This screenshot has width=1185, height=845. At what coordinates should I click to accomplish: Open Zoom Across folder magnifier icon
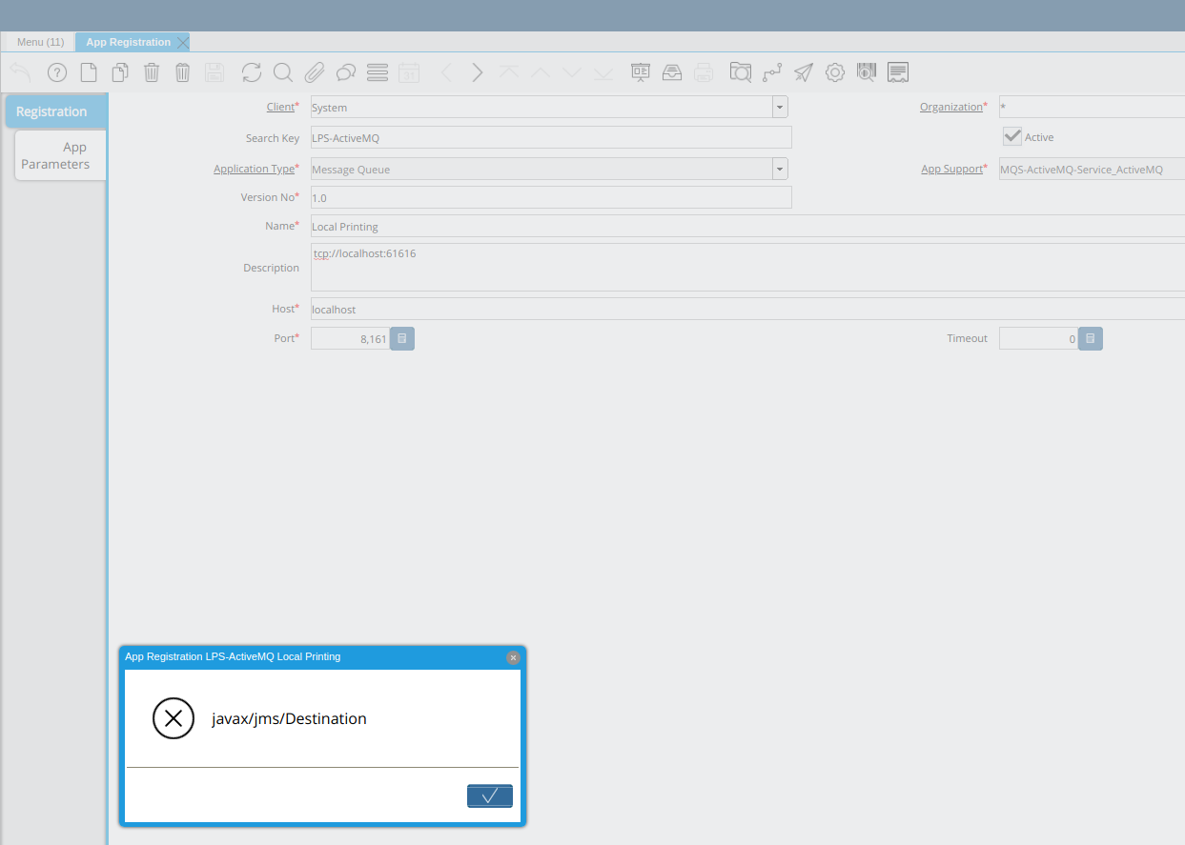click(x=741, y=72)
